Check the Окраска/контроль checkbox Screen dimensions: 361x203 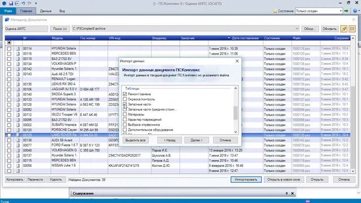pos(125,99)
